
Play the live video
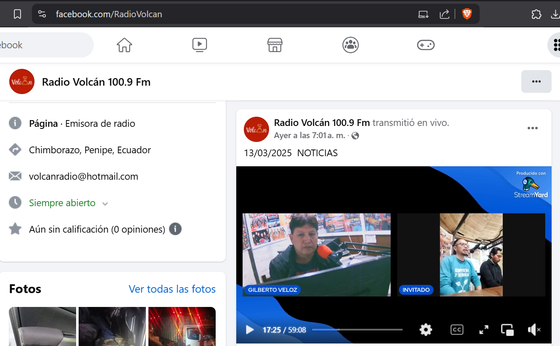pos(250,330)
